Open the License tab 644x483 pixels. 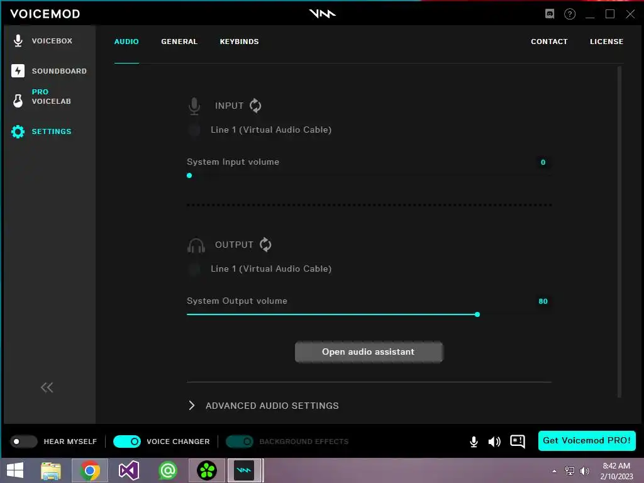point(607,42)
